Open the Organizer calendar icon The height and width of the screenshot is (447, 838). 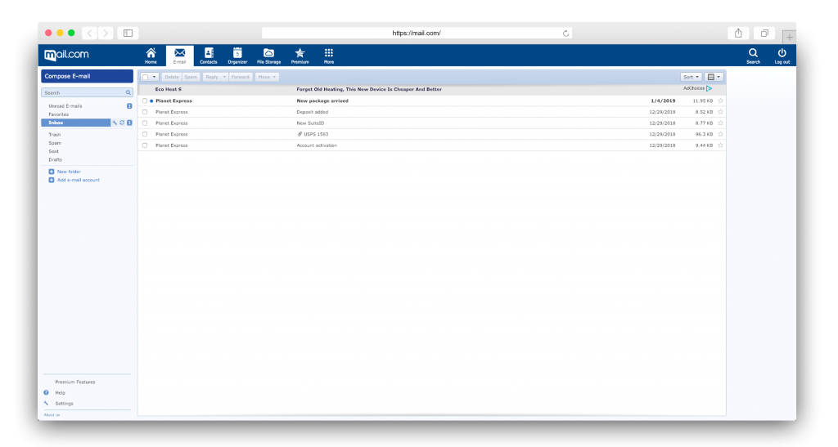coord(237,53)
